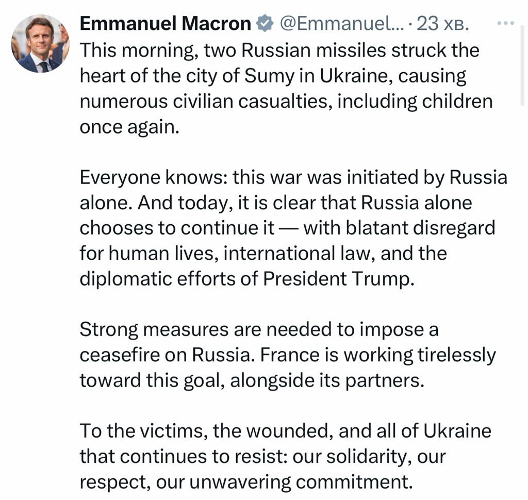Click the phrase "blatant disregard"
Viewport: 528px width, 500px height.
point(420,228)
